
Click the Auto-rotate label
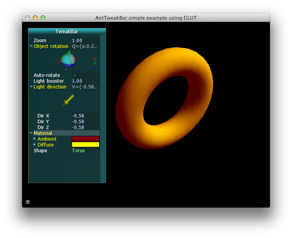(47, 75)
